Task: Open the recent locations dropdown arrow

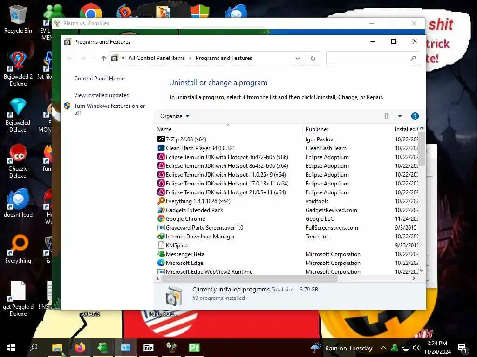Action: coord(94,58)
